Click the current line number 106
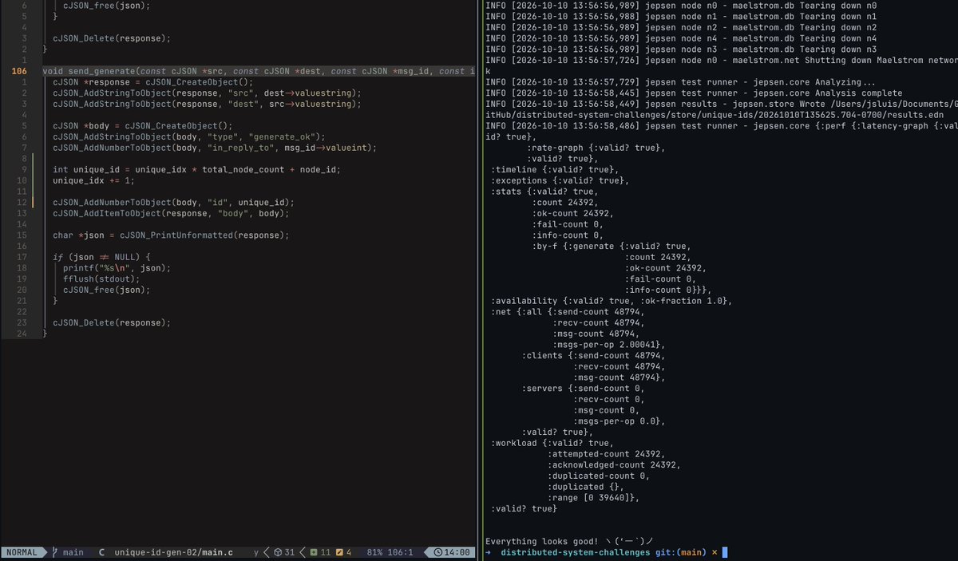The image size is (958, 561). [x=19, y=71]
